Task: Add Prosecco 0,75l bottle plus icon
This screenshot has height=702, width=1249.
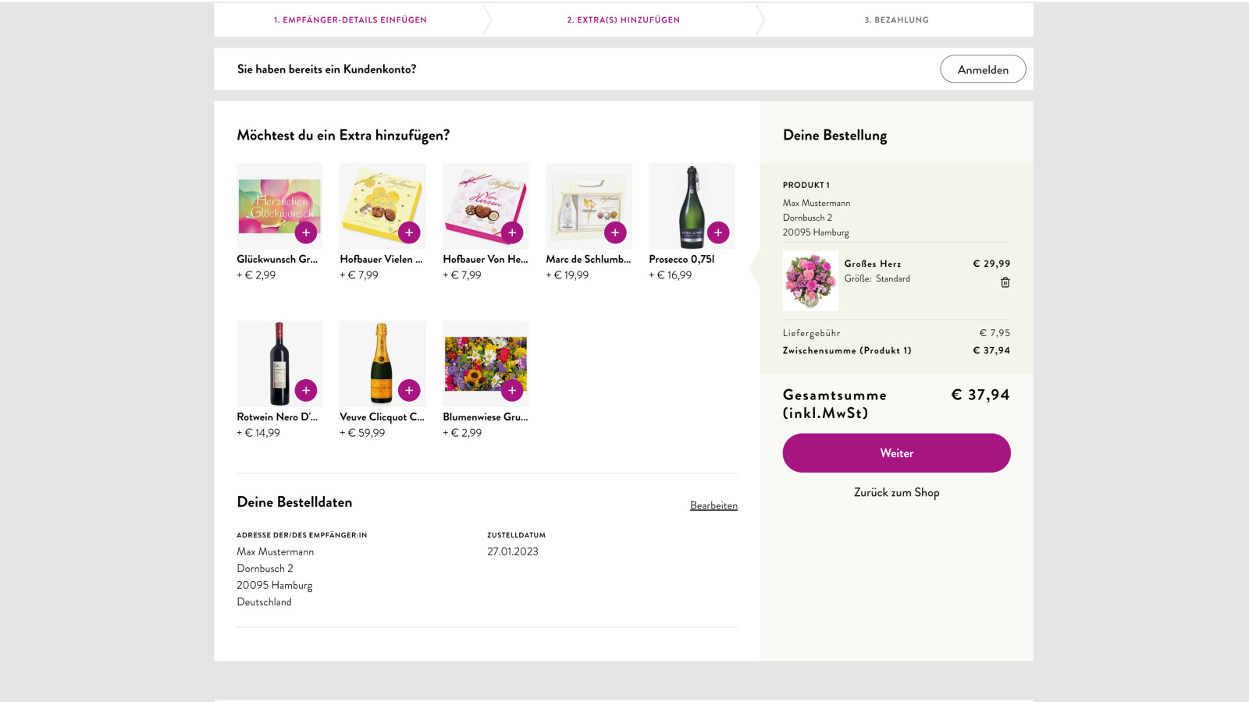Action: (718, 232)
